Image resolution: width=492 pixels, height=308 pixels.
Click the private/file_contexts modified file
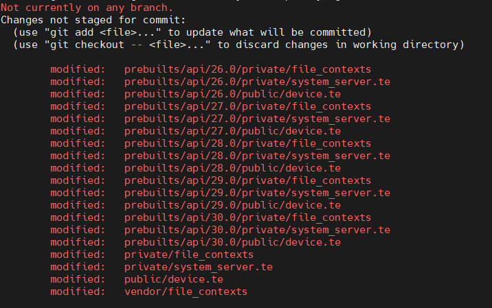pos(189,254)
